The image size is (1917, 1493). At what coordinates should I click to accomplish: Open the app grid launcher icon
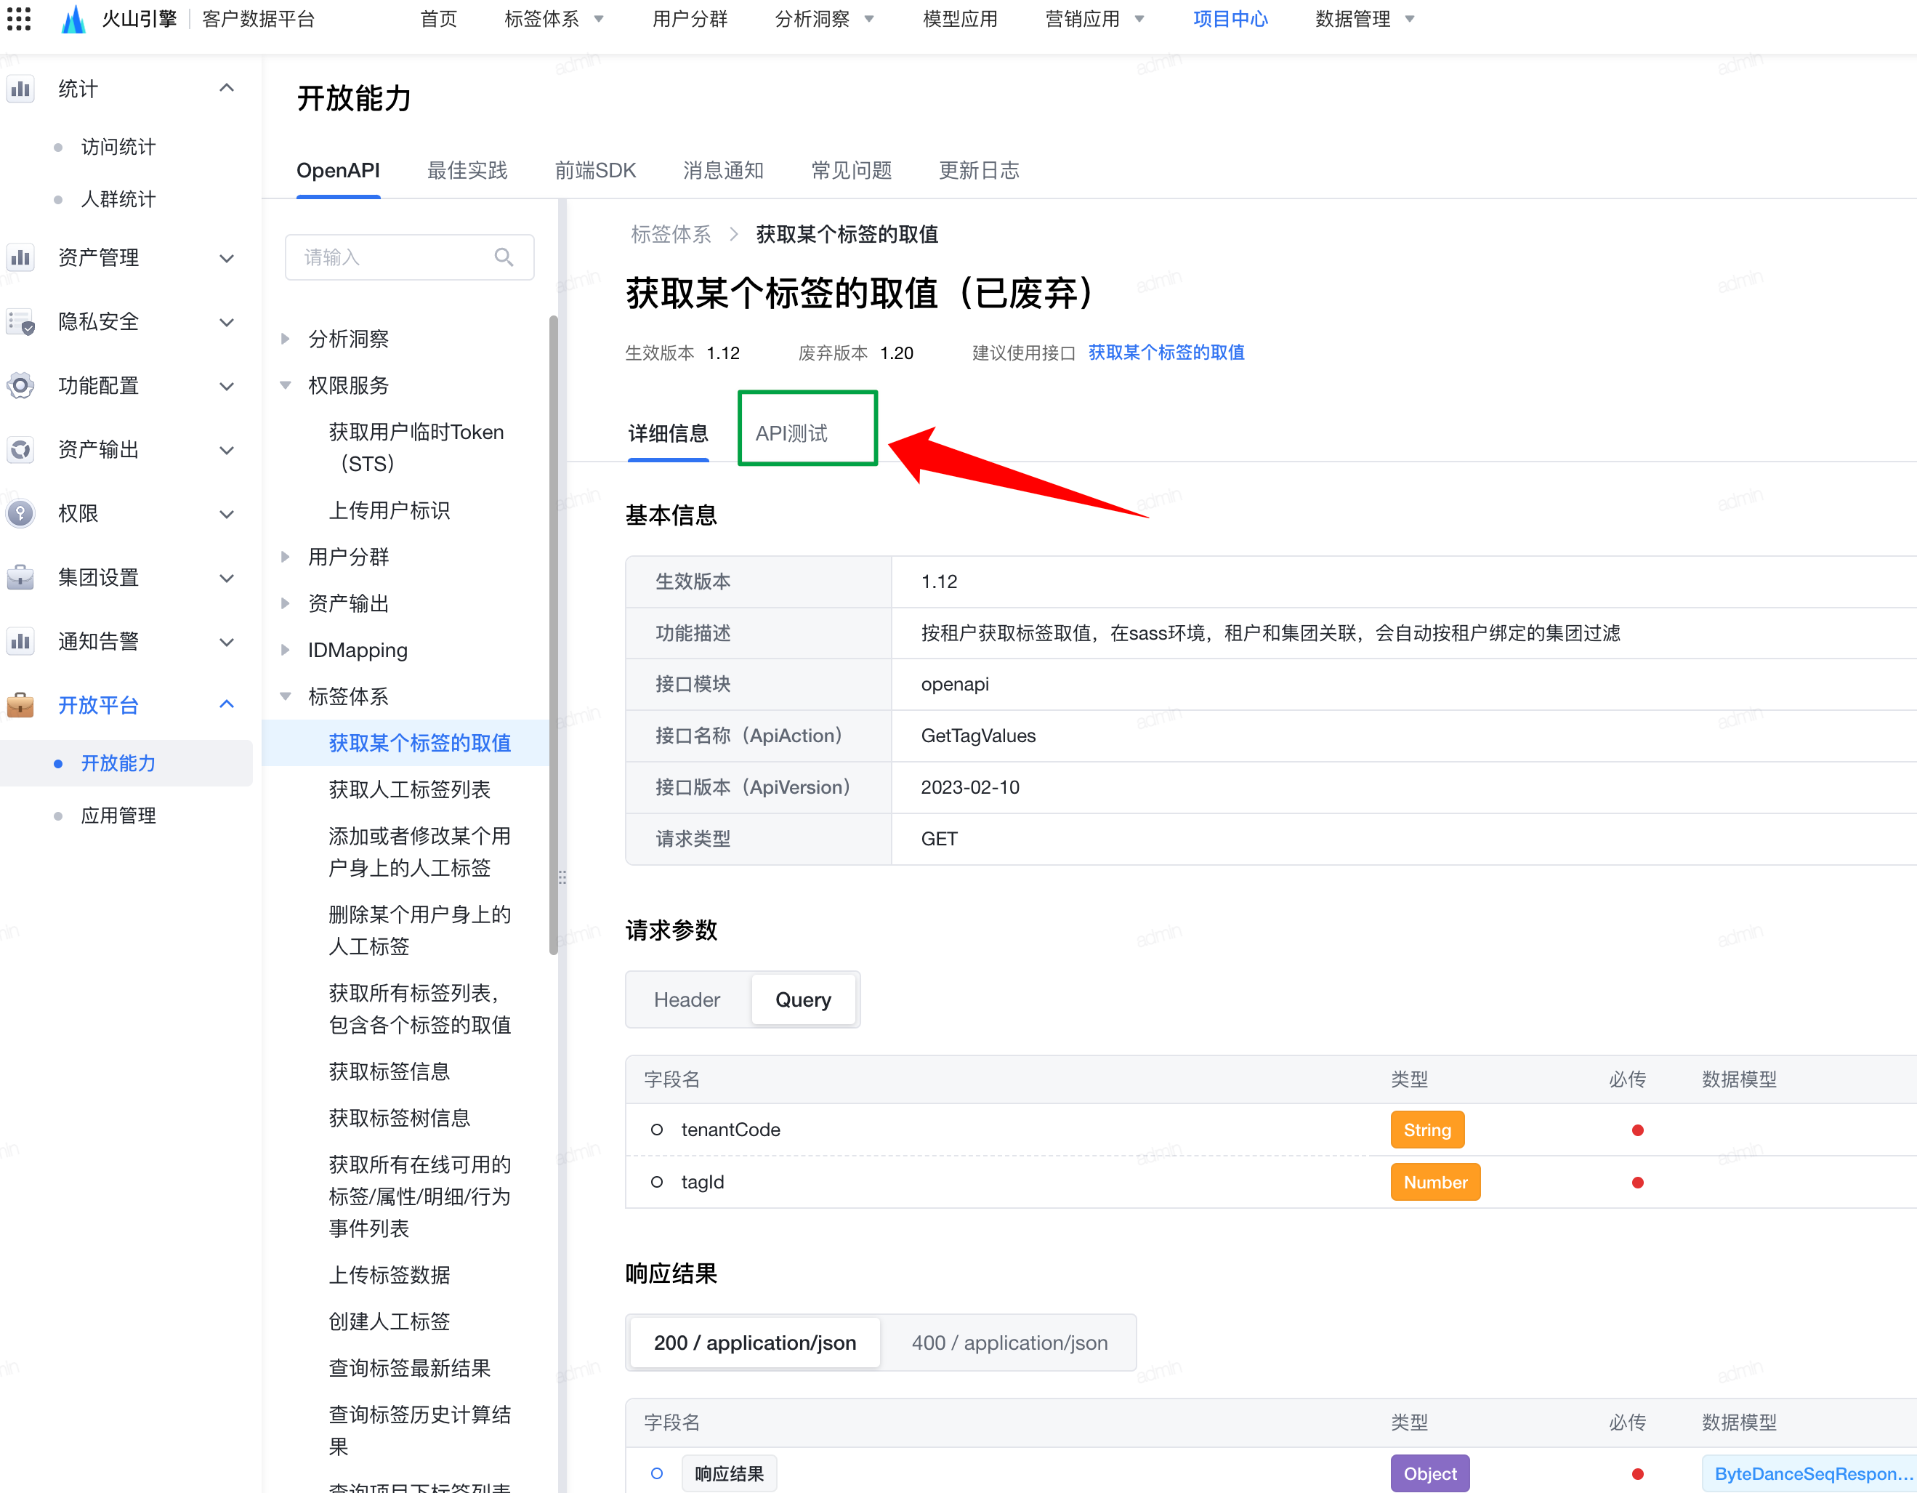point(18,18)
